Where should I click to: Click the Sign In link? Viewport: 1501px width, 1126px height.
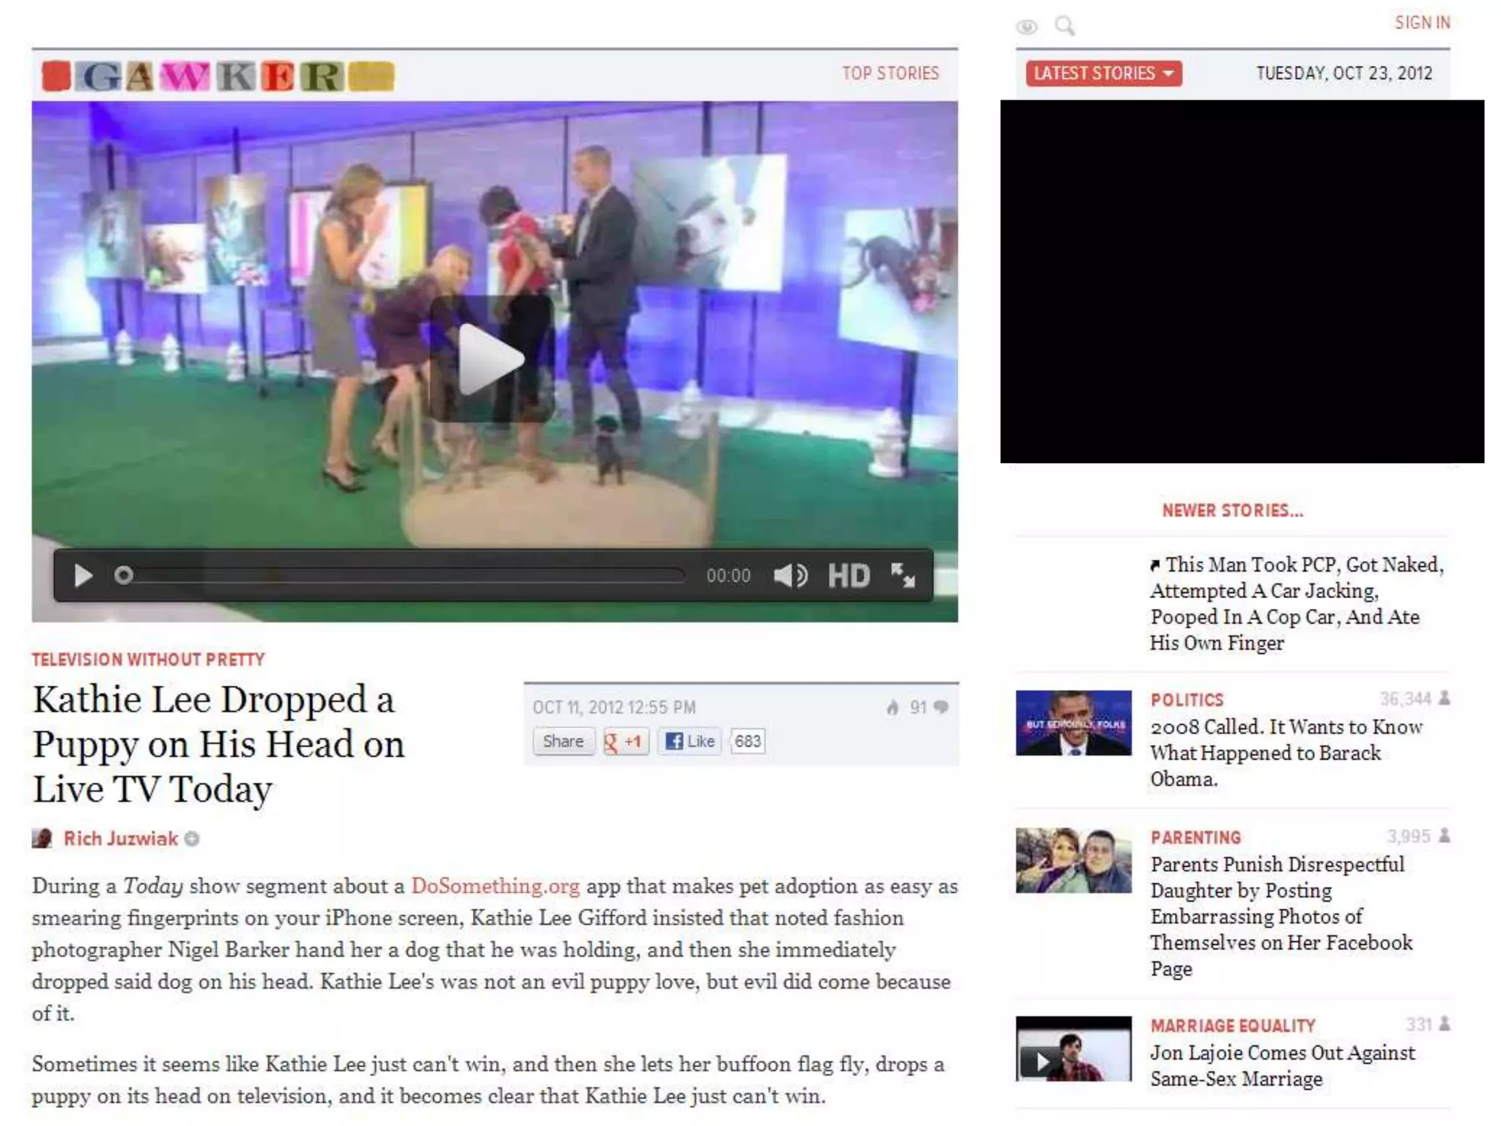pos(1422,23)
